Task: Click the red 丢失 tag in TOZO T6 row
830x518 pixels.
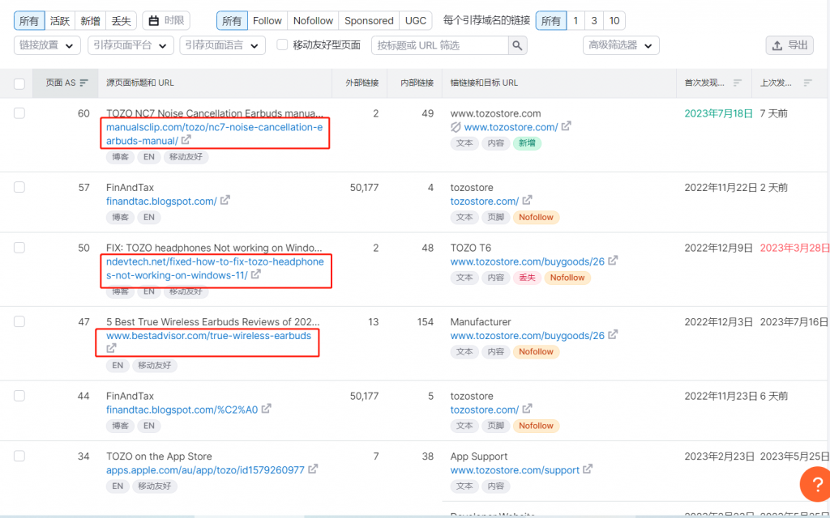Action: coord(527,278)
